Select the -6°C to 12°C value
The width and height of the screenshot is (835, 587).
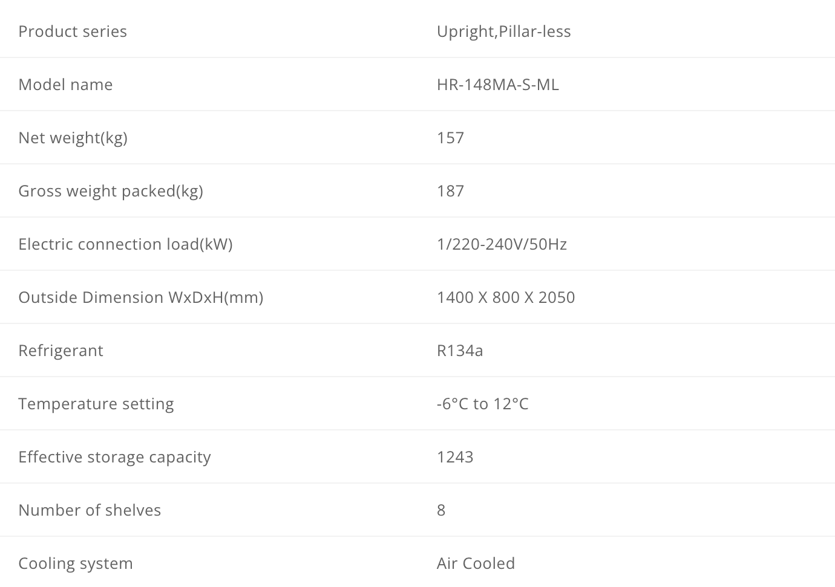click(482, 404)
